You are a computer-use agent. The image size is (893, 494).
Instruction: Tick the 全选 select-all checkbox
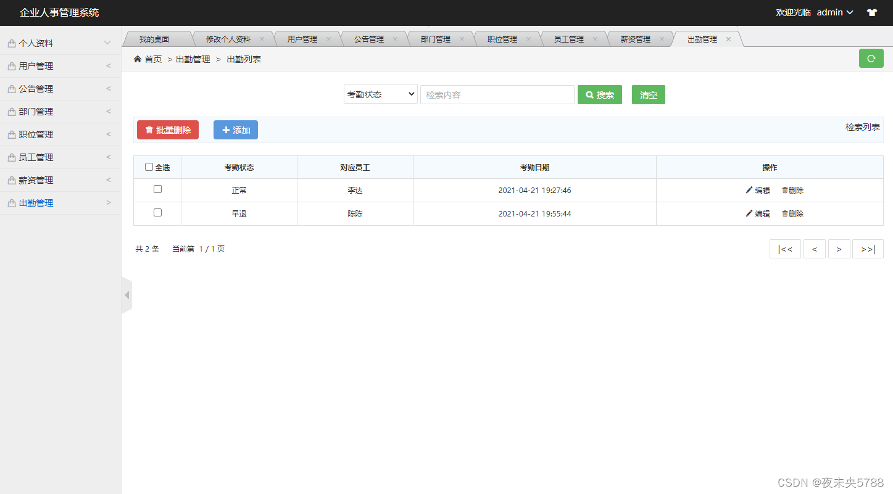[x=149, y=167]
